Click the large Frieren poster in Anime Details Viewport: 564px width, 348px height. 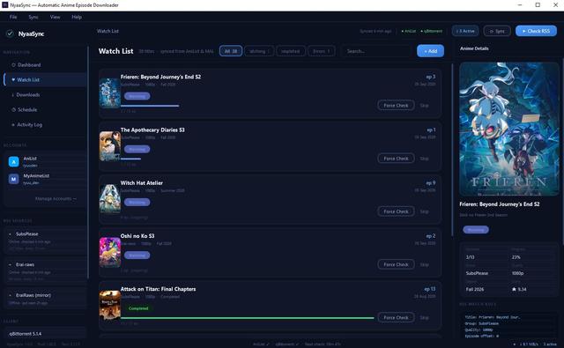[x=509, y=129]
